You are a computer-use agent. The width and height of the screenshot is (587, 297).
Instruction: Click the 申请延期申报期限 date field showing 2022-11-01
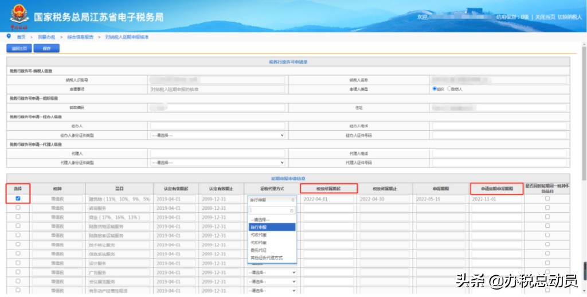tap(495, 199)
